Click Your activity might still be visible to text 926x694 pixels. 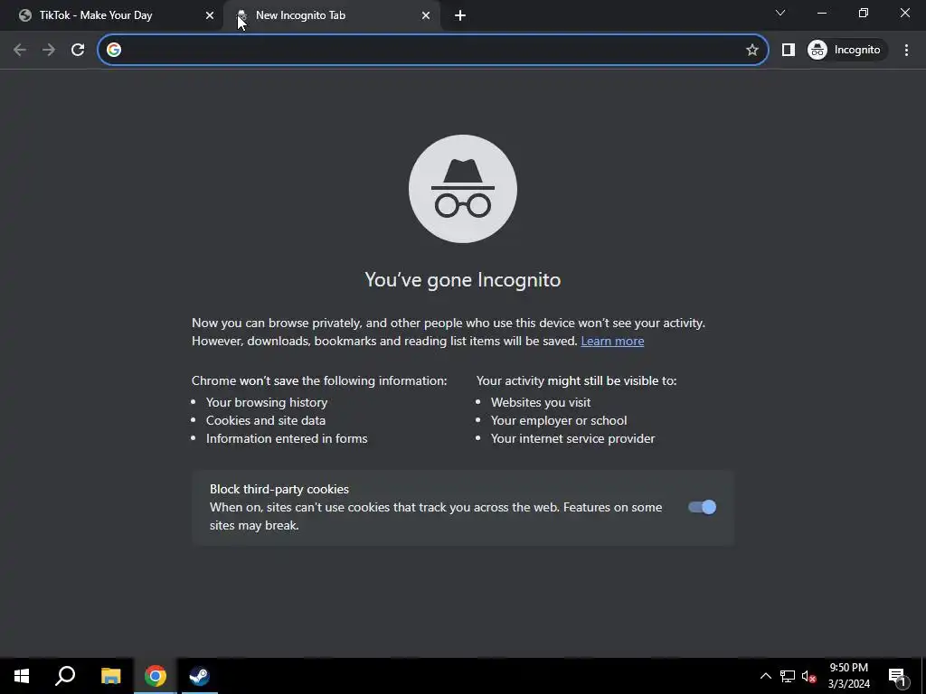click(x=576, y=380)
